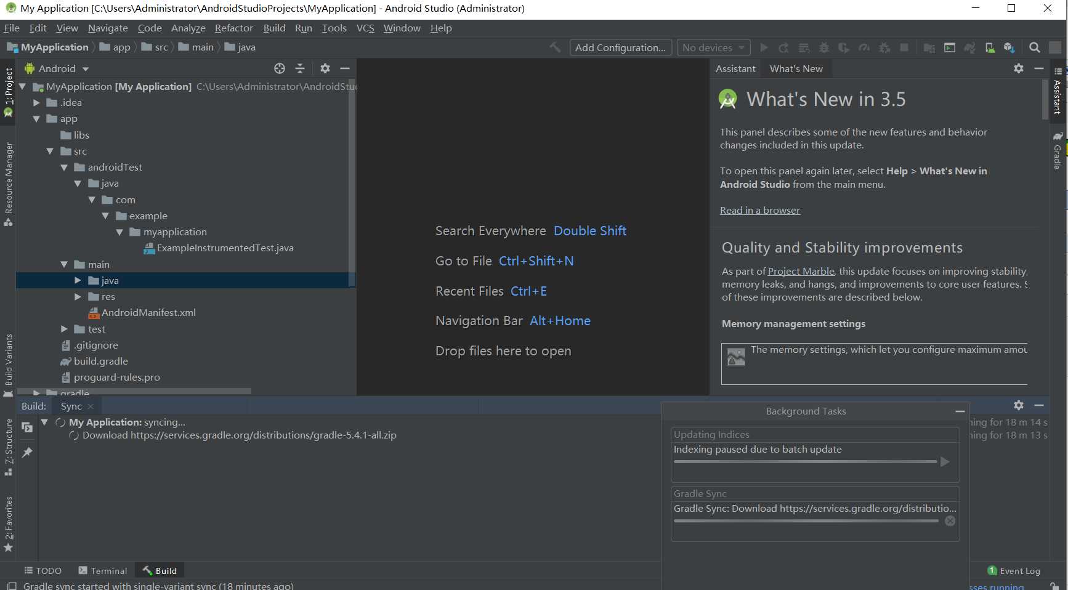Collapse the androidTest folder node
Image resolution: width=1068 pixels, height=590 pixels.
[x=64, y=168]
